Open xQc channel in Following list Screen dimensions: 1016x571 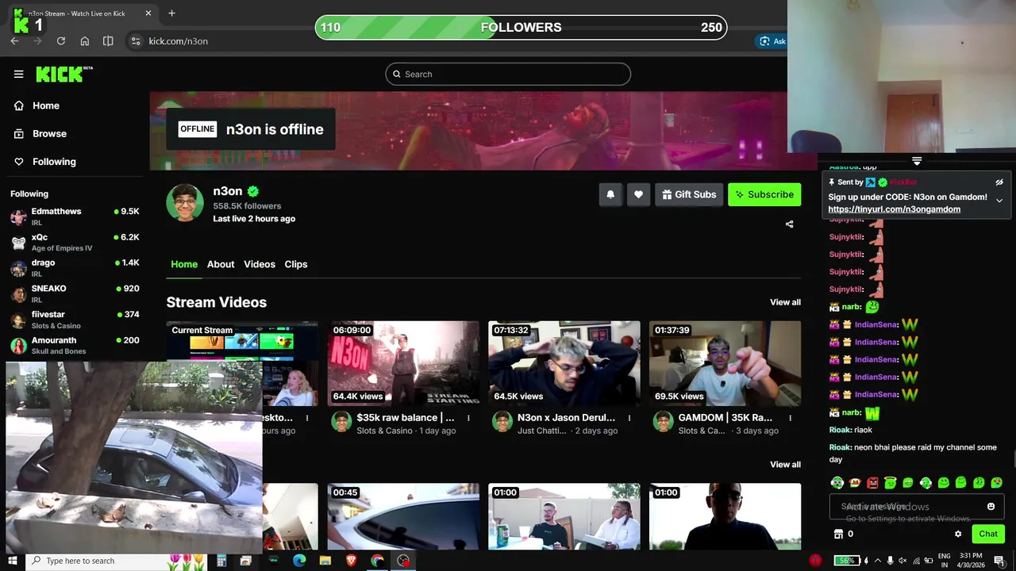(x=75, y=242)
